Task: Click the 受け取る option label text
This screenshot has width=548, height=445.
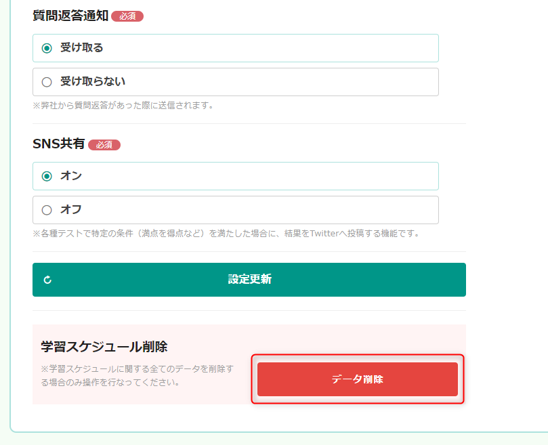Action: point(82,47)
